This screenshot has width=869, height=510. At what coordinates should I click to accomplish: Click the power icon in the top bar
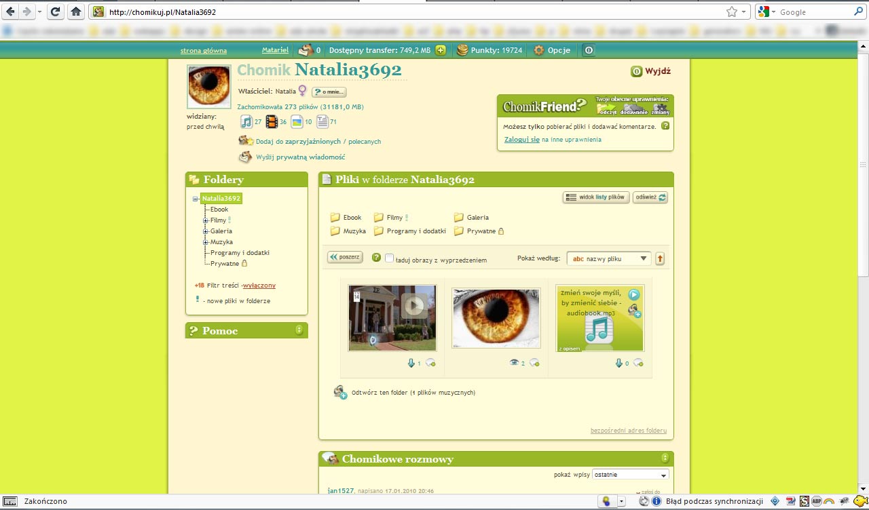[x=589, y=50]
